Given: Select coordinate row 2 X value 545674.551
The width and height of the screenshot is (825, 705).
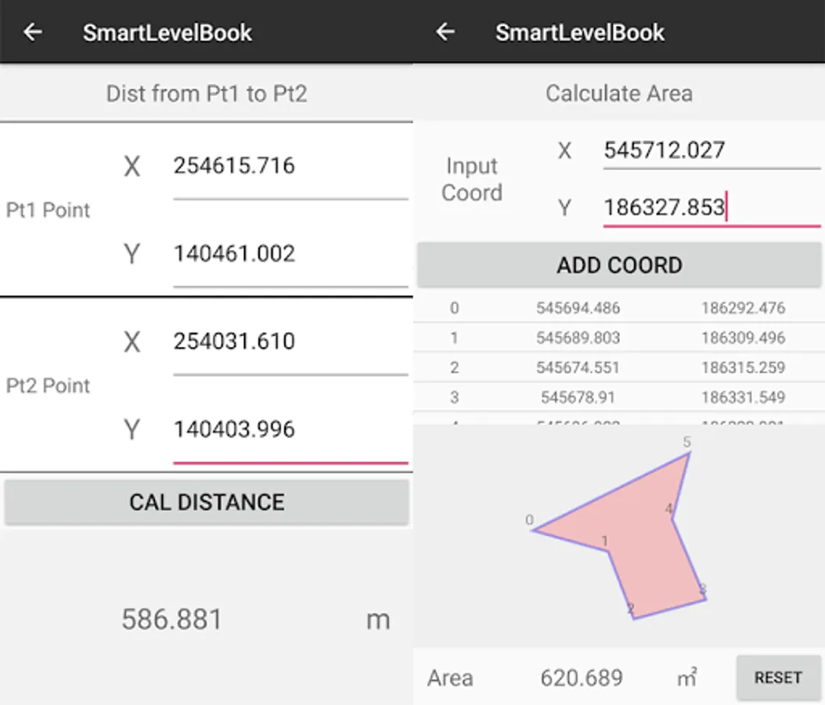Looking at the screenshot, I should pos(578,367).
